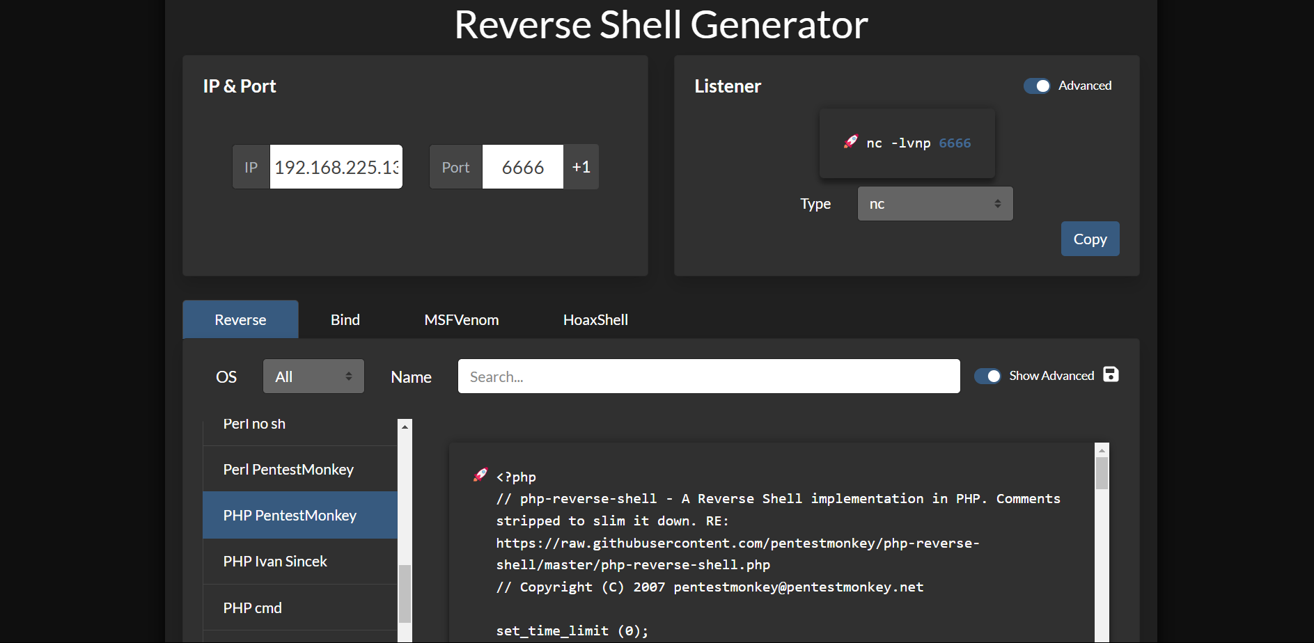1314x643 pixels.
Task: Click the save icon next to Show Advanced
Action: point(1111,374)
